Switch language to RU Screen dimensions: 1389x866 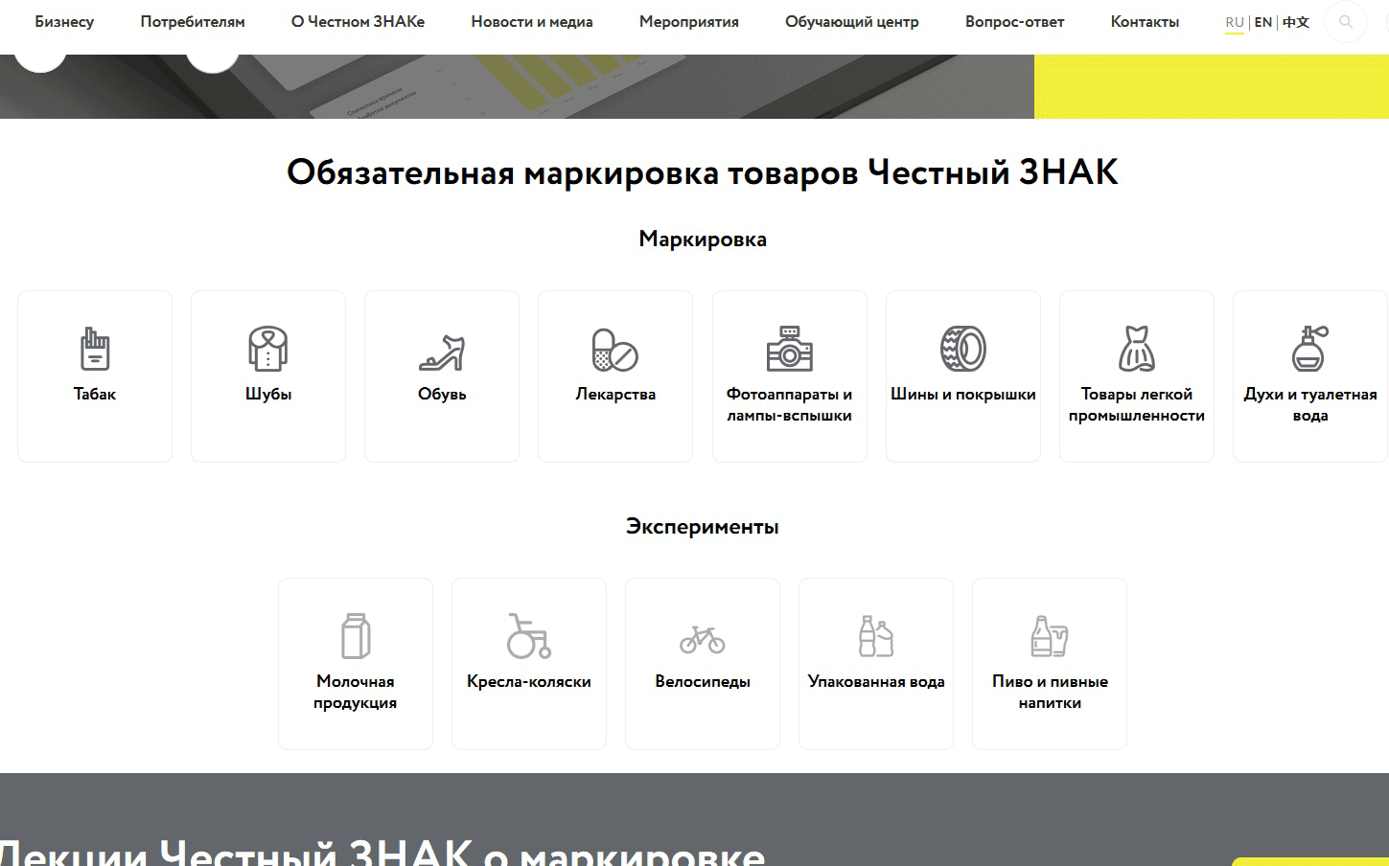(1235, 22)
